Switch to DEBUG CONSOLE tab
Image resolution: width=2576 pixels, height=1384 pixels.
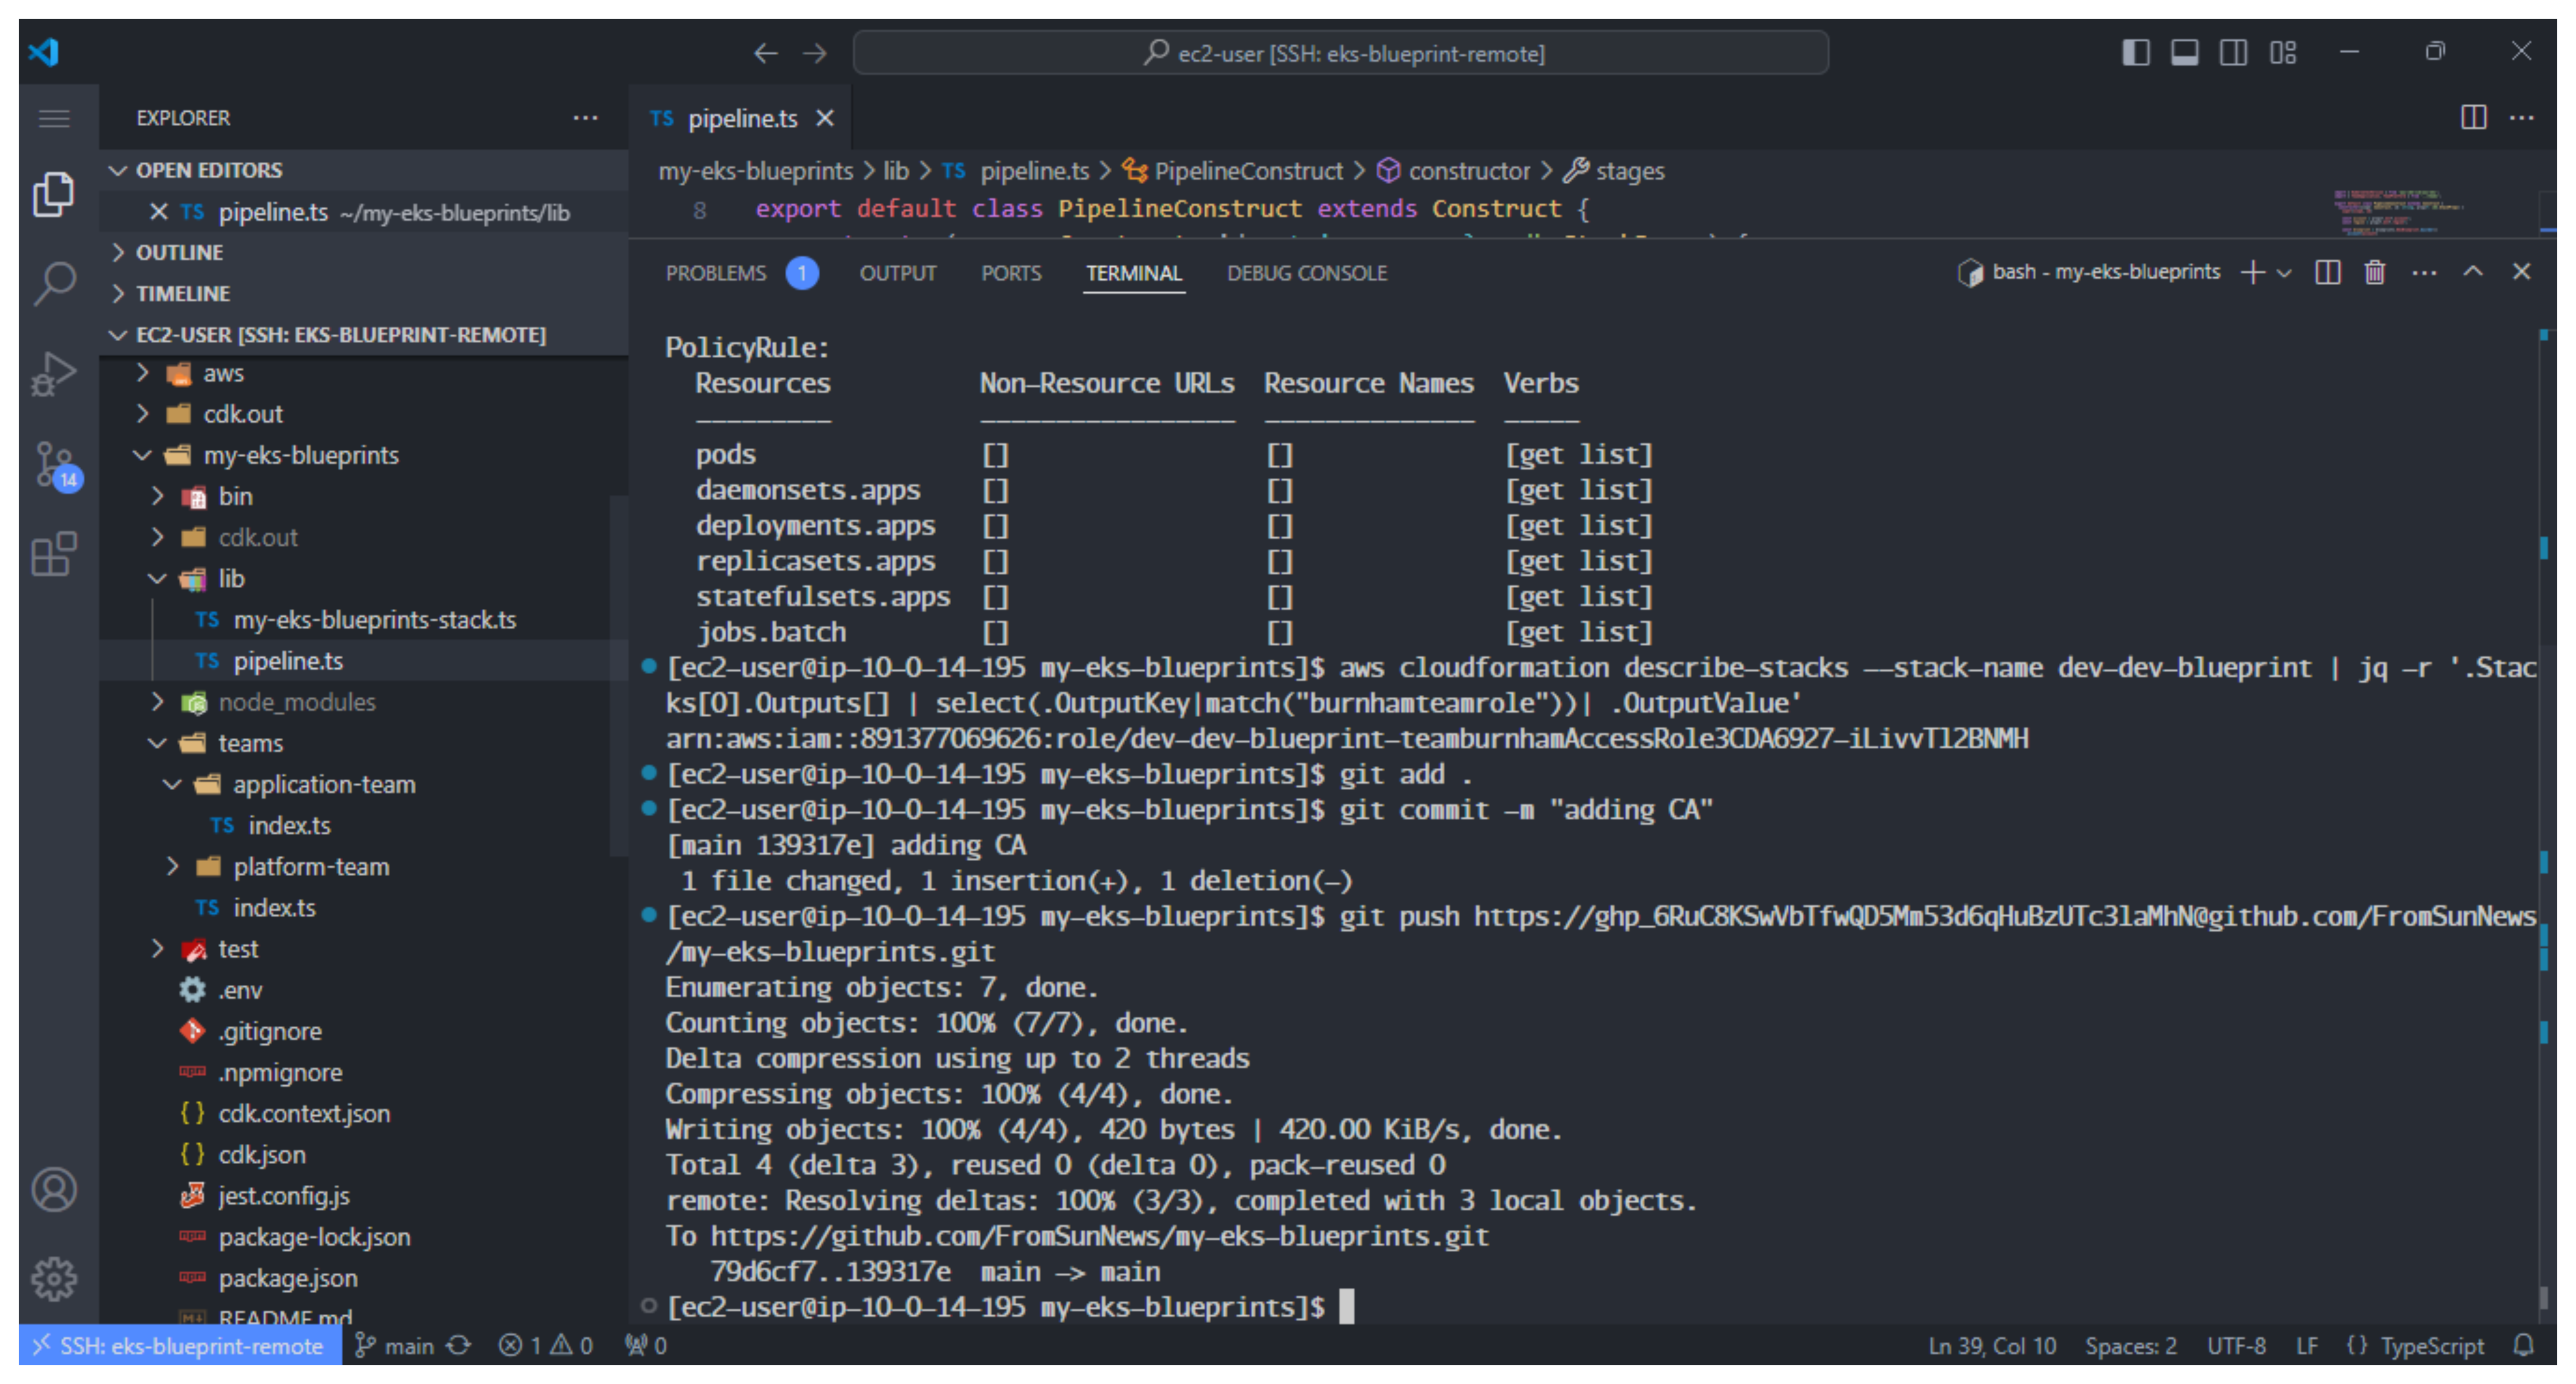1306,273
